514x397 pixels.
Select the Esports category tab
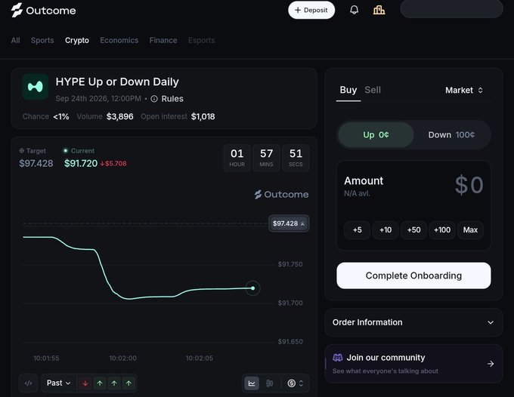pyautogui.click(x=202, y=40)
